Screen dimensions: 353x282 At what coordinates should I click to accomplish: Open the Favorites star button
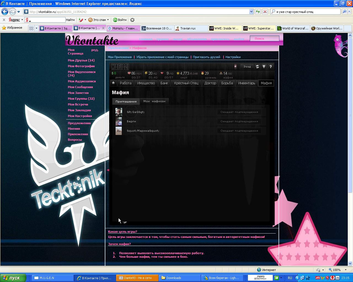tap(12, 28)
